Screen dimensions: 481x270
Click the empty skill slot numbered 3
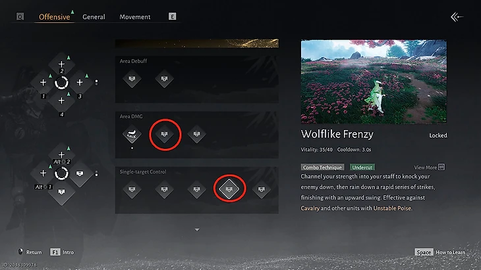80,82
